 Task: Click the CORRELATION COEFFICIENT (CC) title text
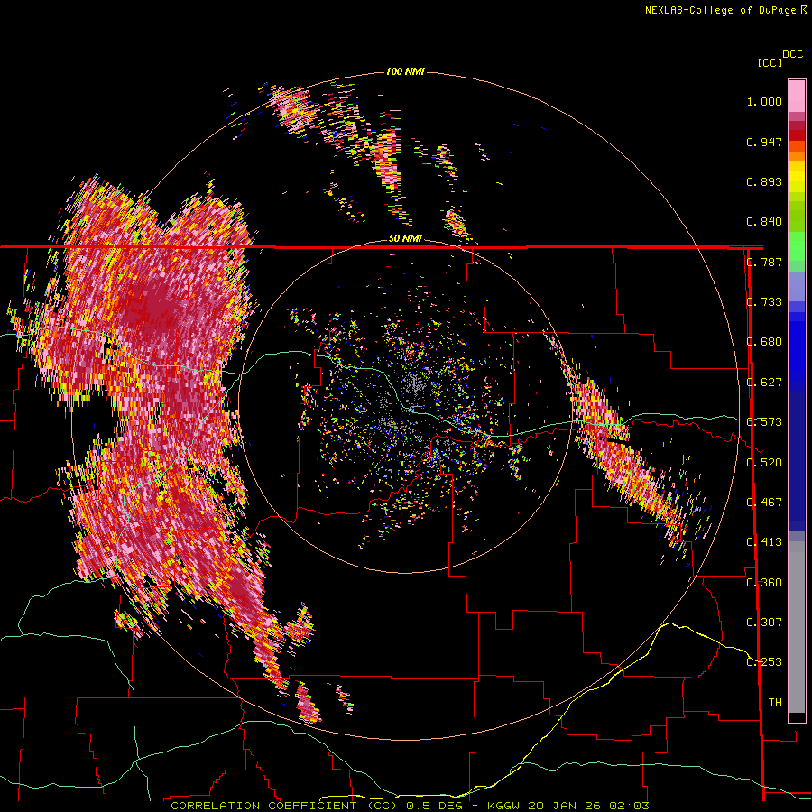pyautogui.click(x=284, y=806)
